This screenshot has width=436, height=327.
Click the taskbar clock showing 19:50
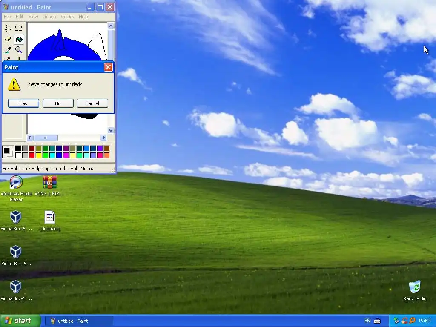point(425,321)
